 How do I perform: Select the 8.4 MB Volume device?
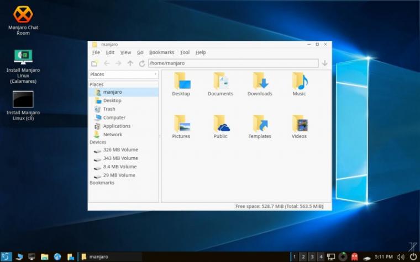(123, 167)
